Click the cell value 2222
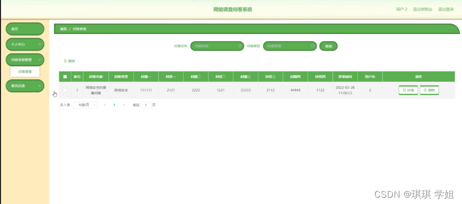462x204 pixels. (x=196, y=90)
